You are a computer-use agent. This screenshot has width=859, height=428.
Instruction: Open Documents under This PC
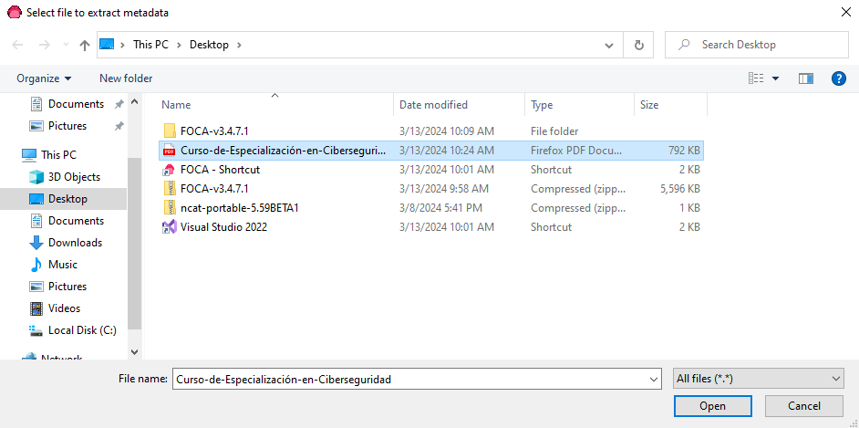coord(77,220)
